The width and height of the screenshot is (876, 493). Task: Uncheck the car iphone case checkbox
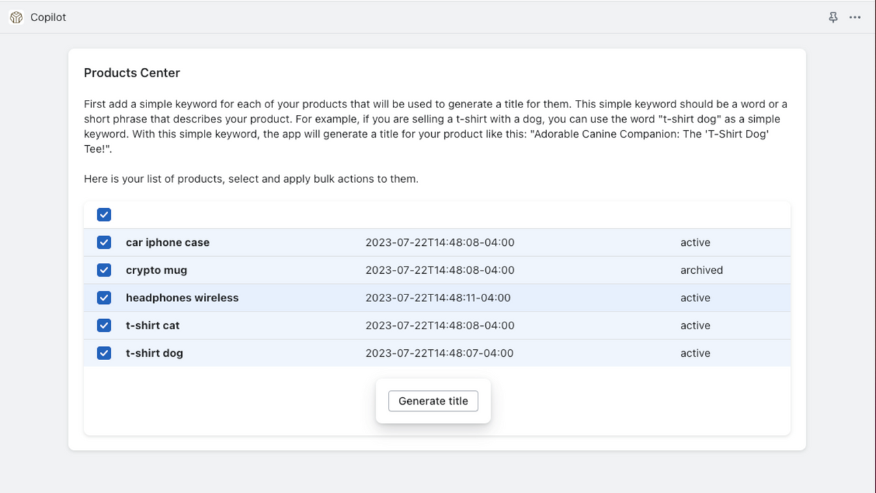pos(104,242)
